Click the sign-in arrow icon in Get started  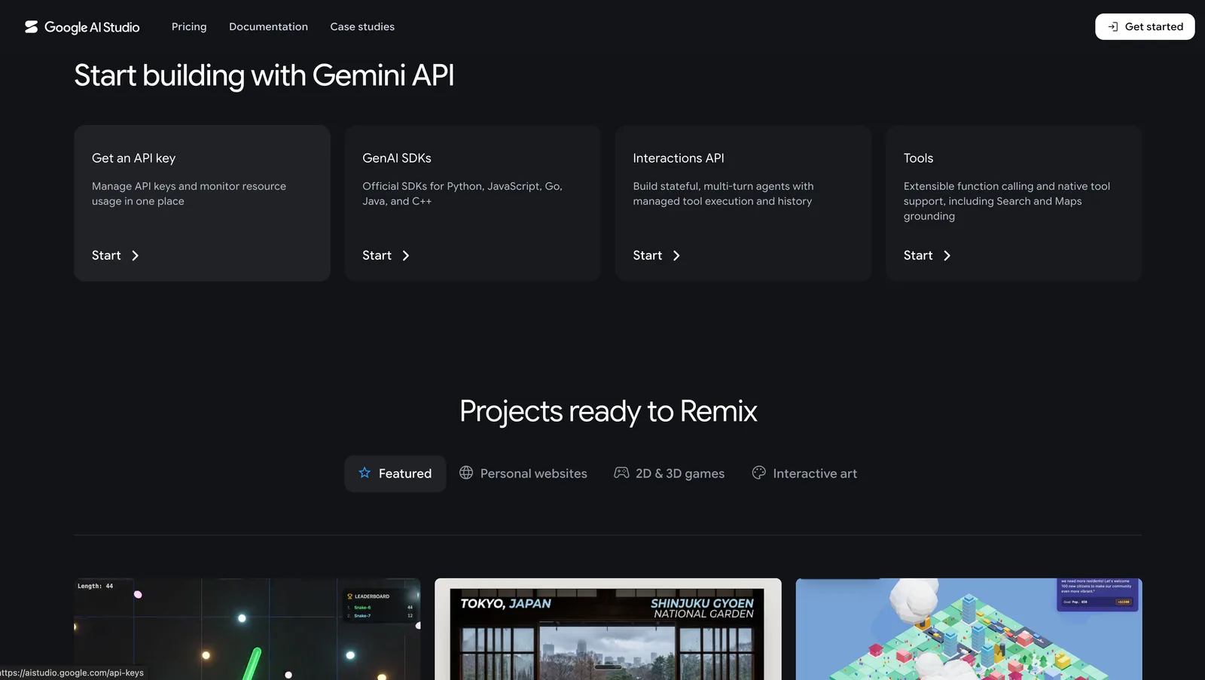[x=1112, y=27]
